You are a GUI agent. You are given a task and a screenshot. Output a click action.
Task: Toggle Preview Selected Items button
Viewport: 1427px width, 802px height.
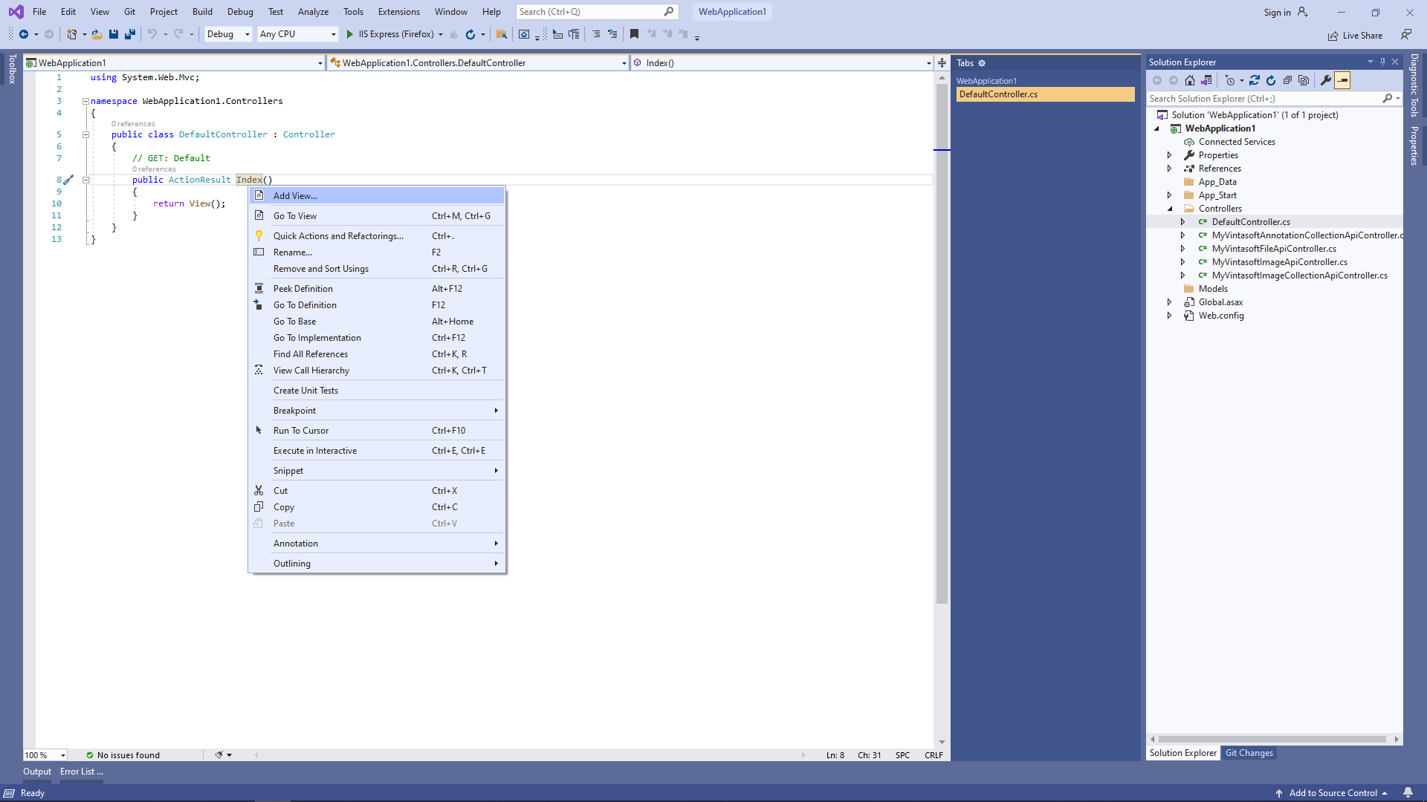tap(1342, 80)
